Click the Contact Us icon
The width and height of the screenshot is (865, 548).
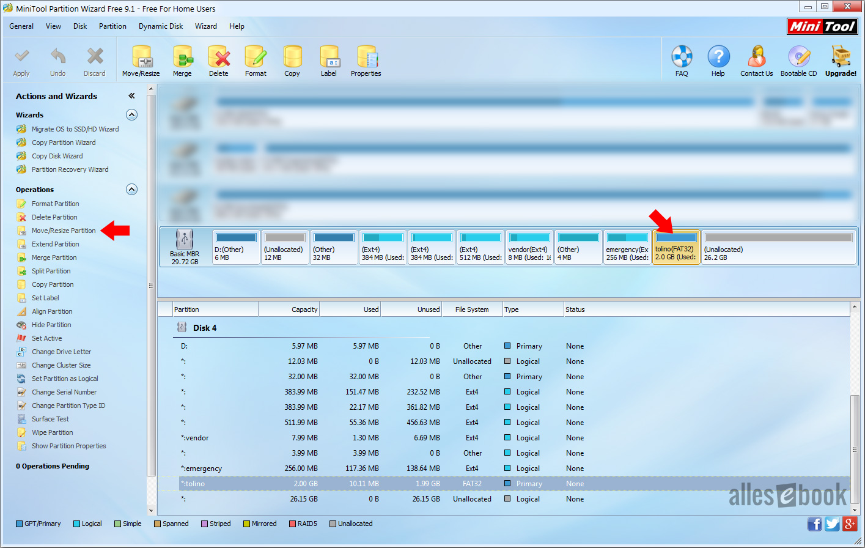[757, 56]
